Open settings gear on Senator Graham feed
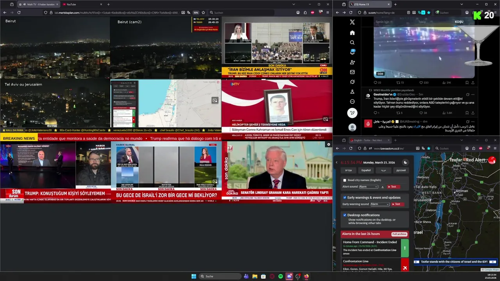The height and width of the screenshot is (281, 500). point(329,144)
